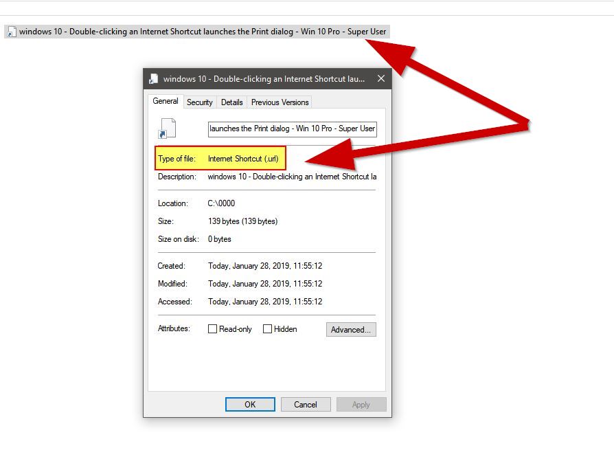Click the Modified date value

pyautogui.click(x=265, y=284)
